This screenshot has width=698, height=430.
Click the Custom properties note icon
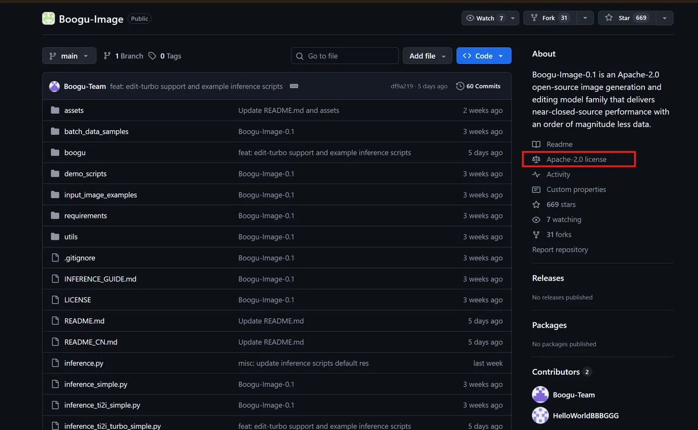tap(536, 189)
